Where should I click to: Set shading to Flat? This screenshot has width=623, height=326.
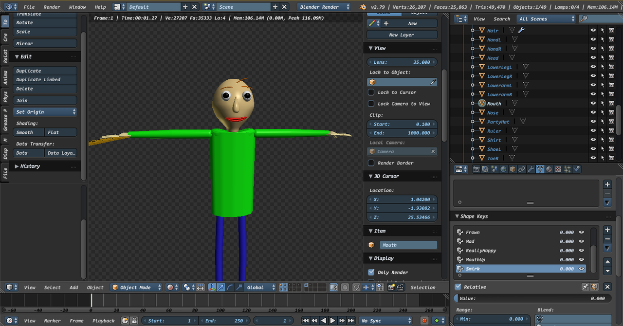pyautogui.click(x=61, y=132)
